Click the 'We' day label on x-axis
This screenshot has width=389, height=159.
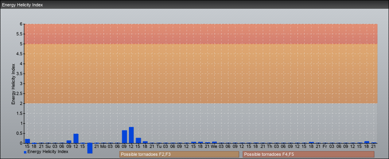(214, 146)
